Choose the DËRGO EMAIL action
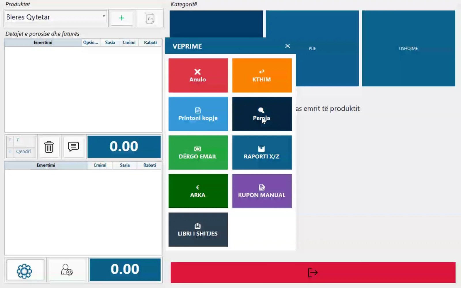 pos(198,153)
